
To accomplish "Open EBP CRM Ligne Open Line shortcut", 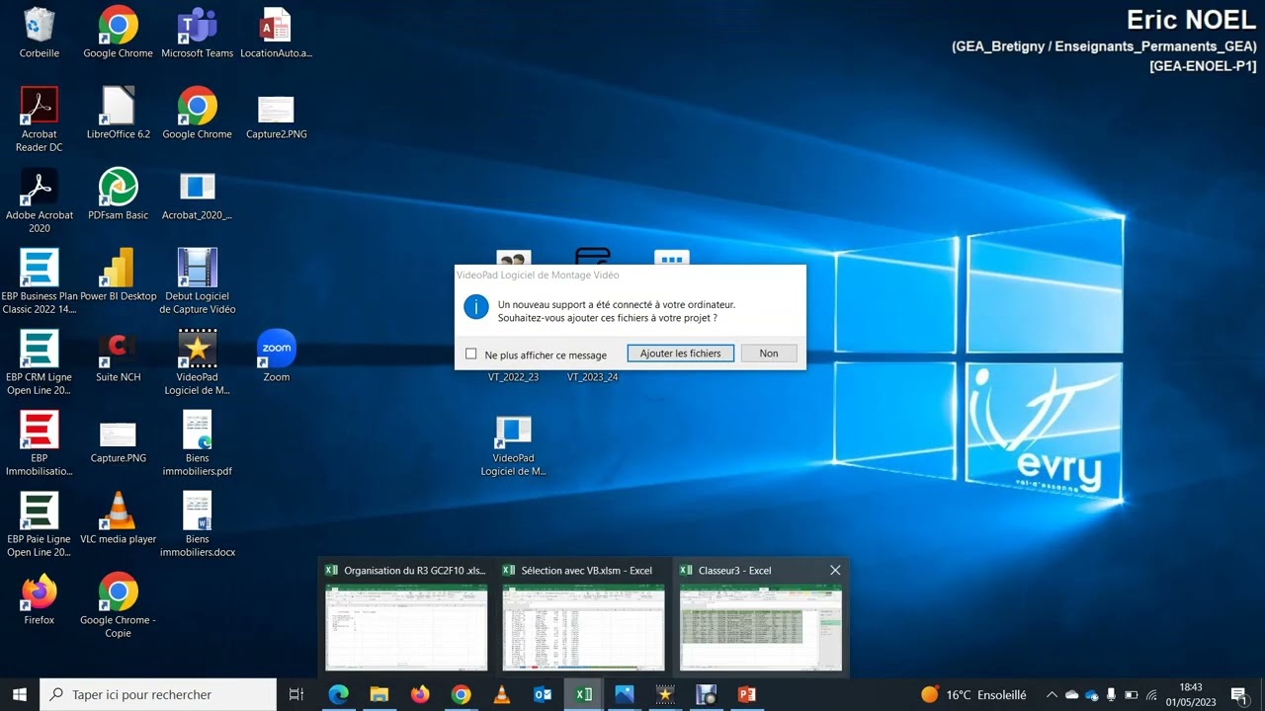I will [x=40, y=362].
